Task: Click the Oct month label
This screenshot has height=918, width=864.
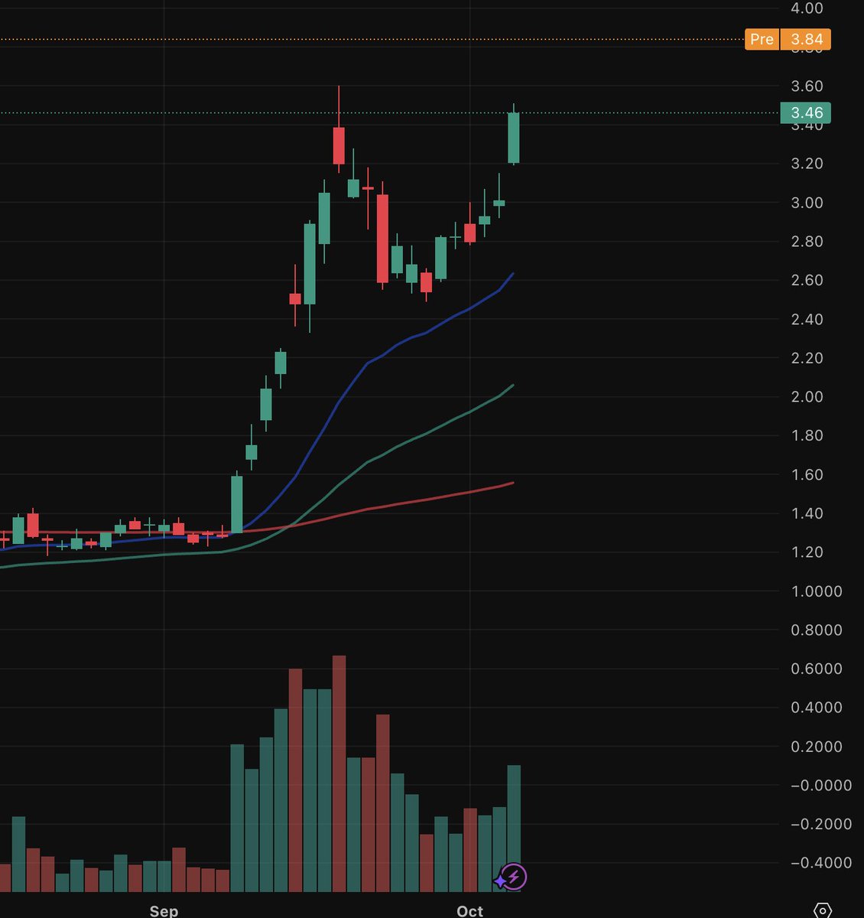Action: [x=469, y=910]
